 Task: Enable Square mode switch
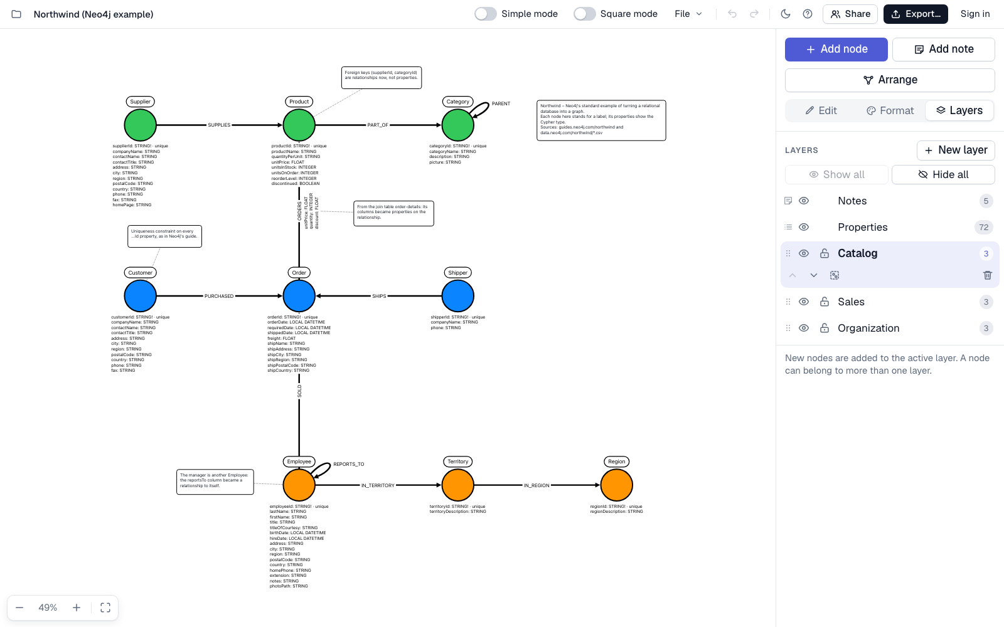tap(585, 14)
